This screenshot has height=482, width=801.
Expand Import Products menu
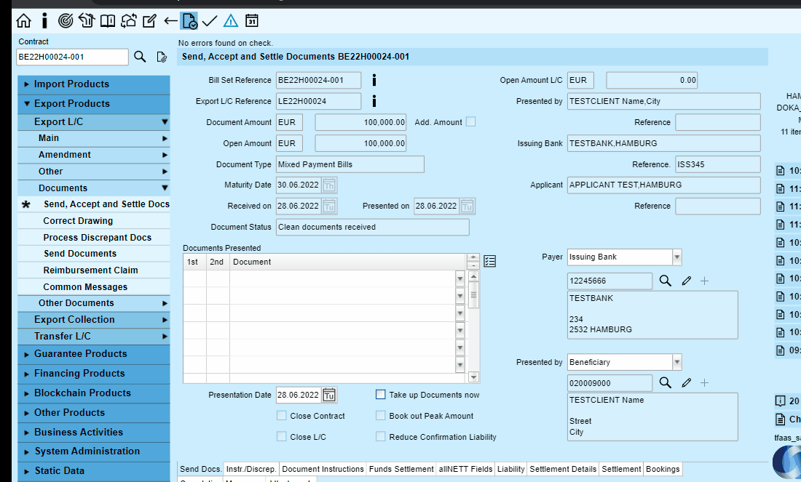pos(94,84)
